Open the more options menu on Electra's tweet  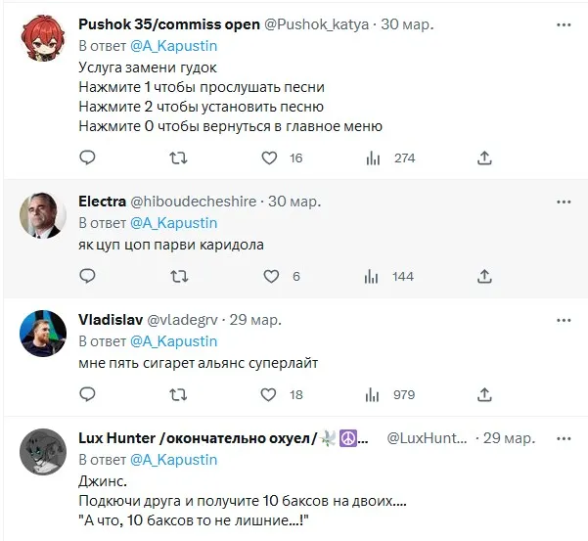pyautogui.click(x=564, y=202)
